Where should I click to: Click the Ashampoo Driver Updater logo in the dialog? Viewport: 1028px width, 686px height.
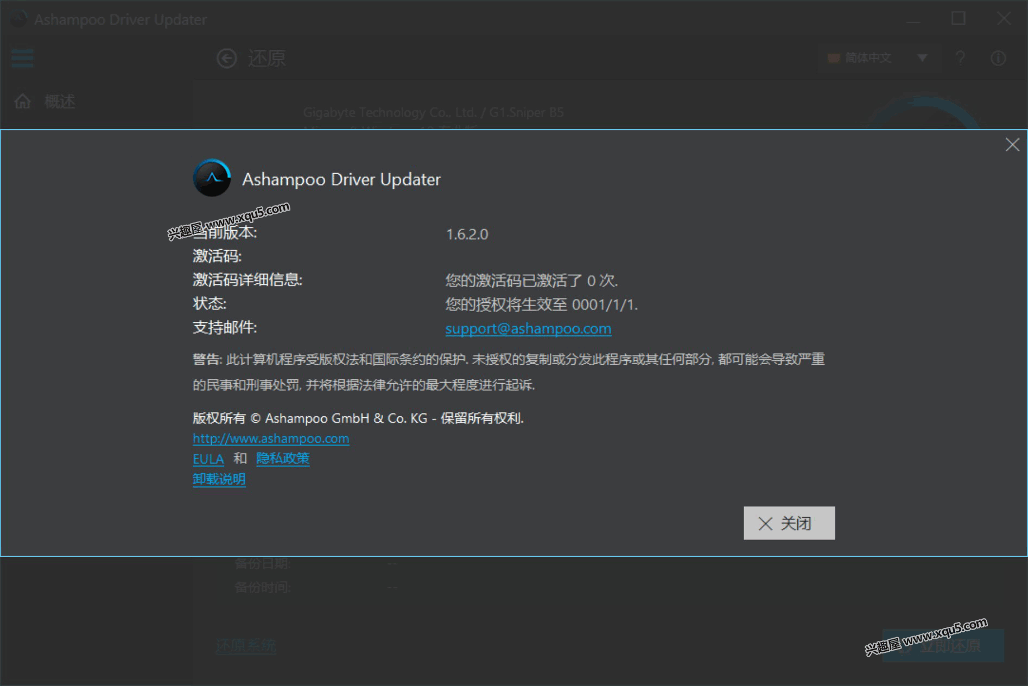click(212, 178)
